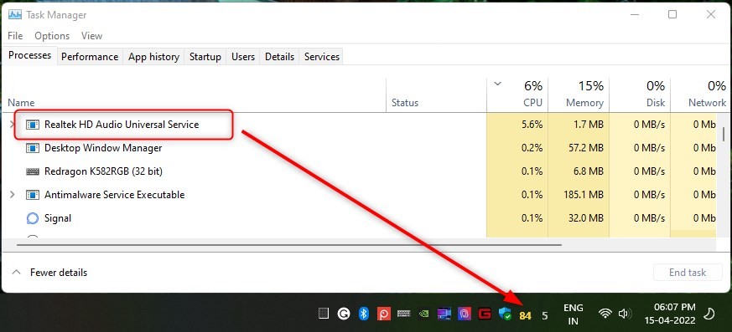Switch to the Performance tab
The image size is (732, 332).
coord(90,57)
